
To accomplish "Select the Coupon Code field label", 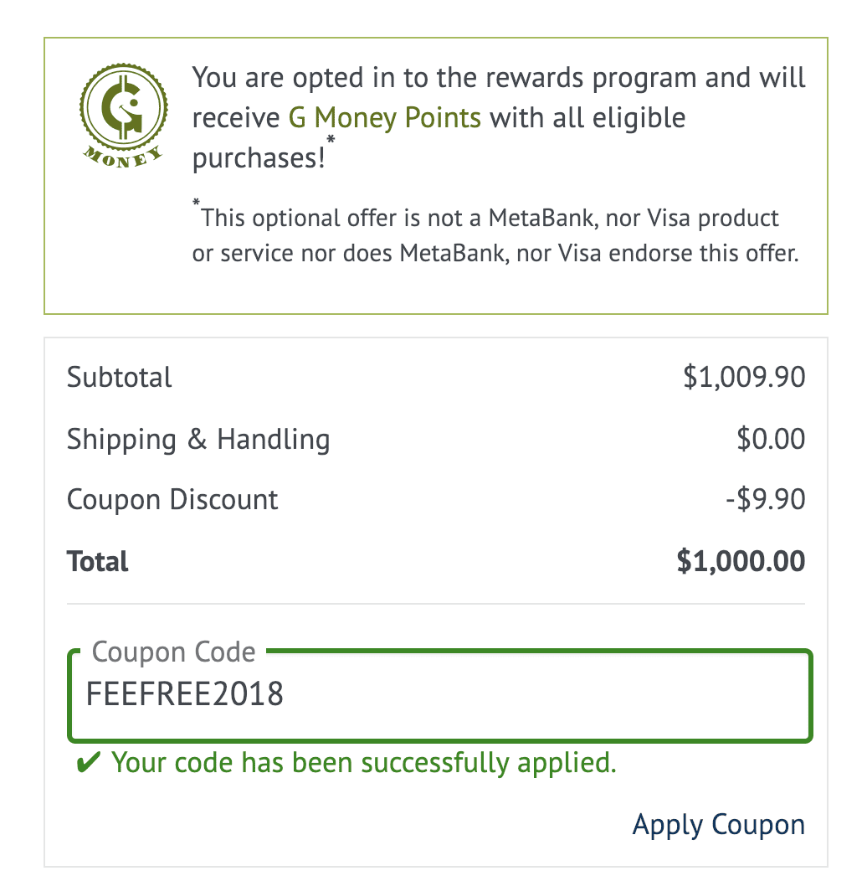I will (173, 652).
